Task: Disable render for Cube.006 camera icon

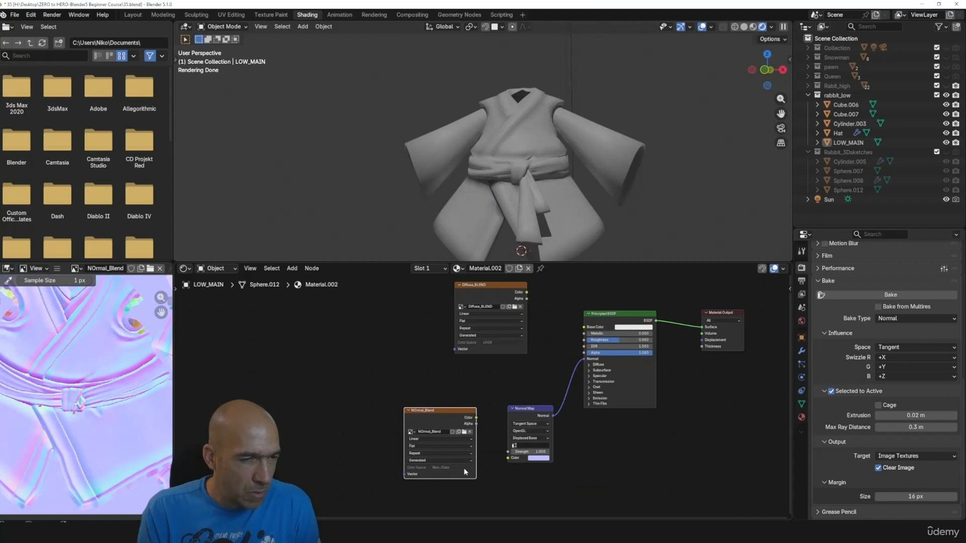Action: [x=955, y=105]
